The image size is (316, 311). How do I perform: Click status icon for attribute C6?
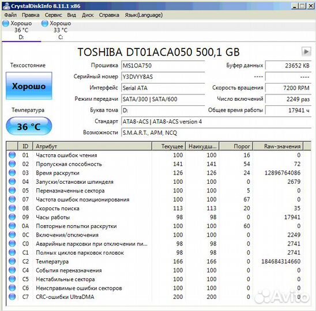pyautogui.click(x=12, y=288)
